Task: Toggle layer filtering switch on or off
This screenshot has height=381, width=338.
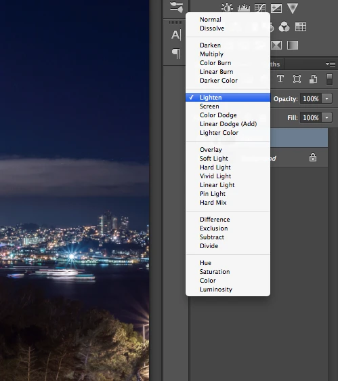Action: pyautogui.click(x=329, y=79)
